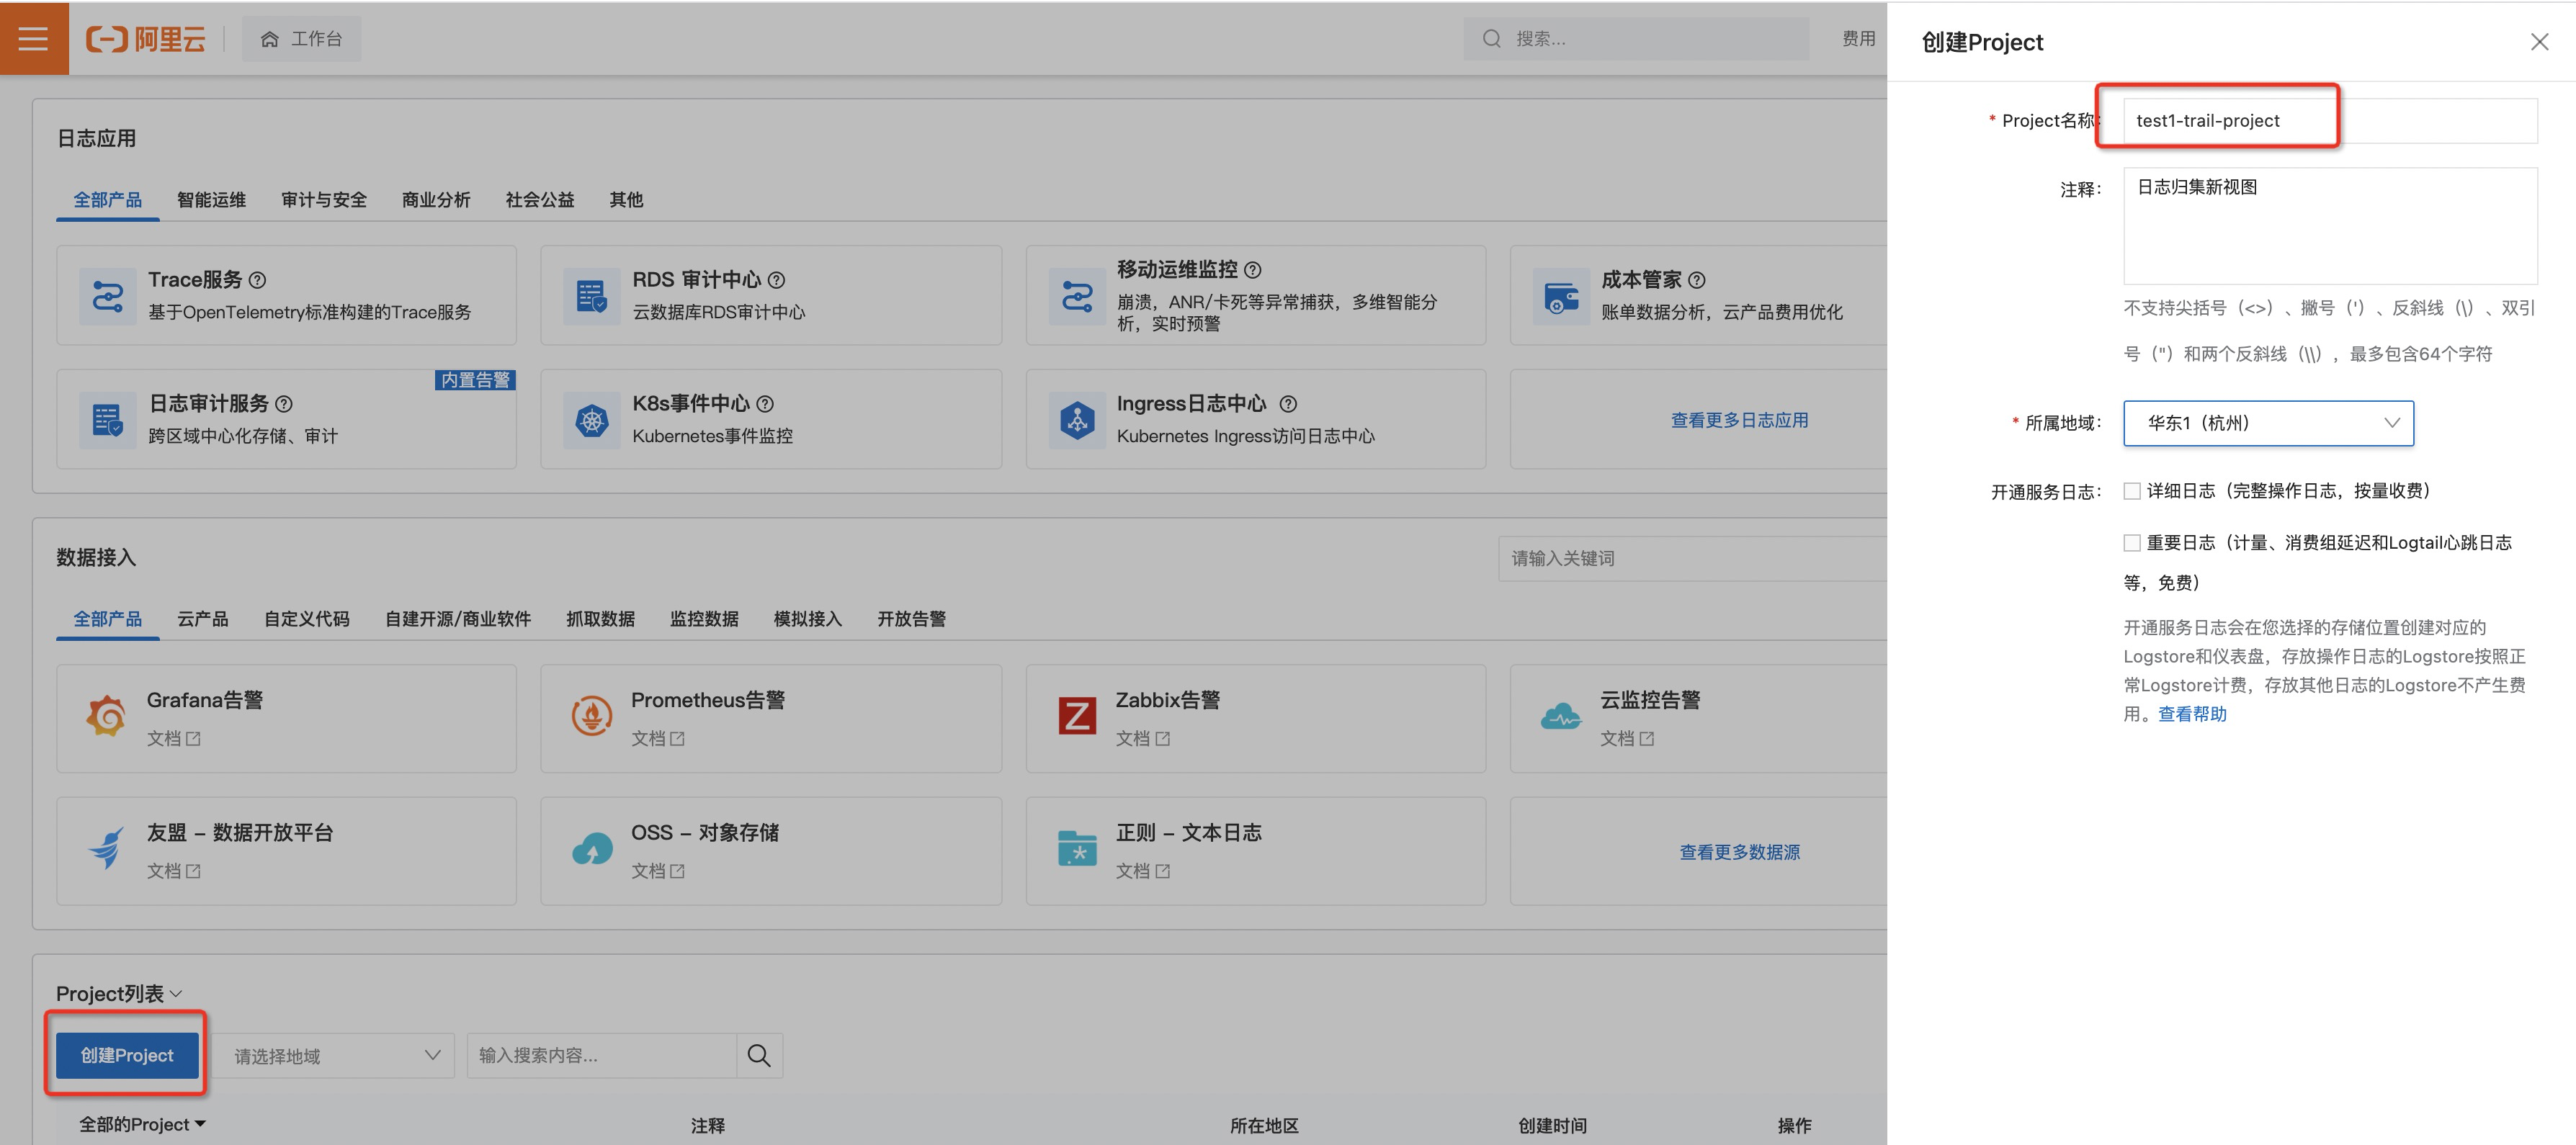Collapse the Project列表 section header
Viewport: 2576px width, 1145px height.
pyautogui.click(x=176, y=994)
